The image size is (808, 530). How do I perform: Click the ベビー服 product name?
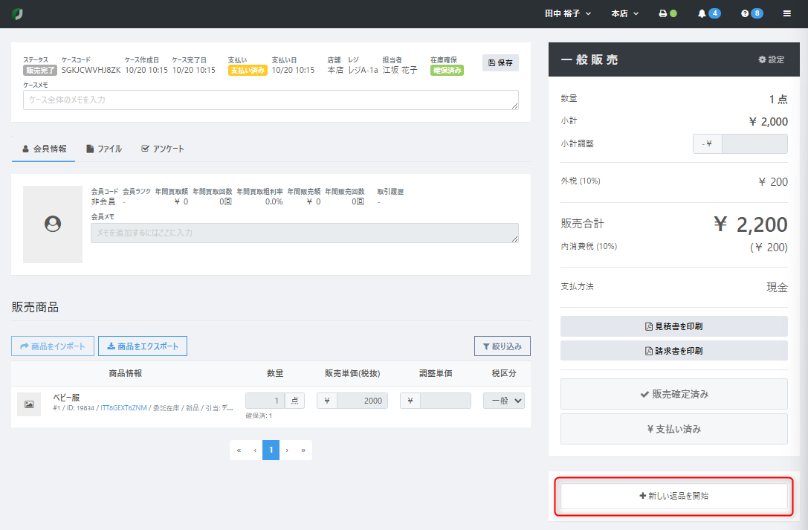click(x=66, y=398)
